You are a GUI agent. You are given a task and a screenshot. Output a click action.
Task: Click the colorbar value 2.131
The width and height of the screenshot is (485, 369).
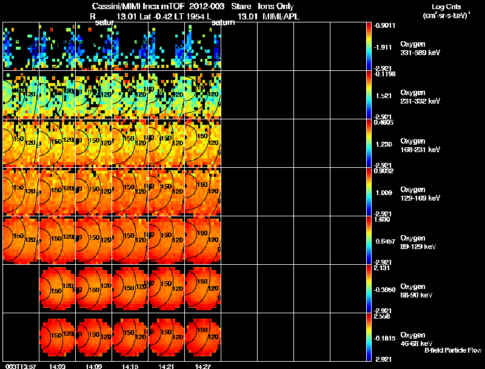[383, 268]
